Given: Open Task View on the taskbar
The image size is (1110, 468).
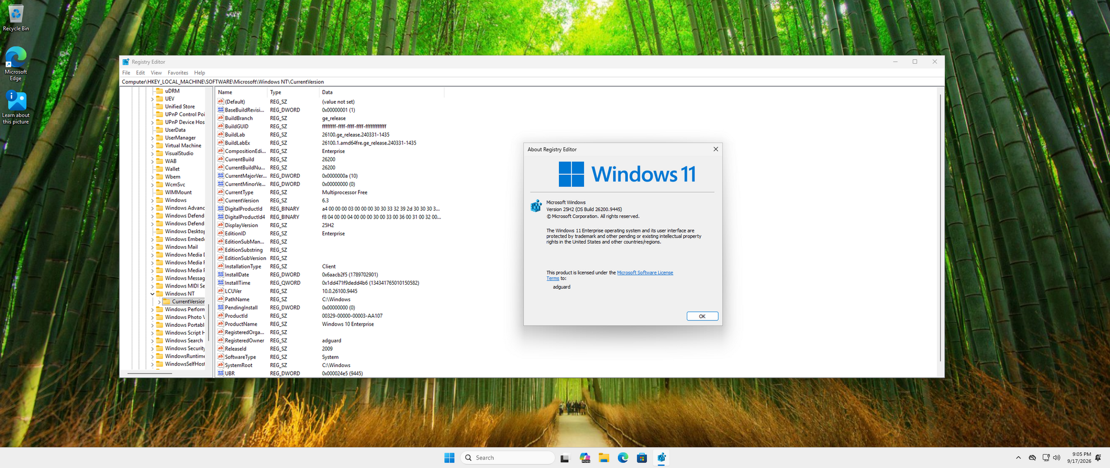Looking at the screenshot, I should pos(565,458).
